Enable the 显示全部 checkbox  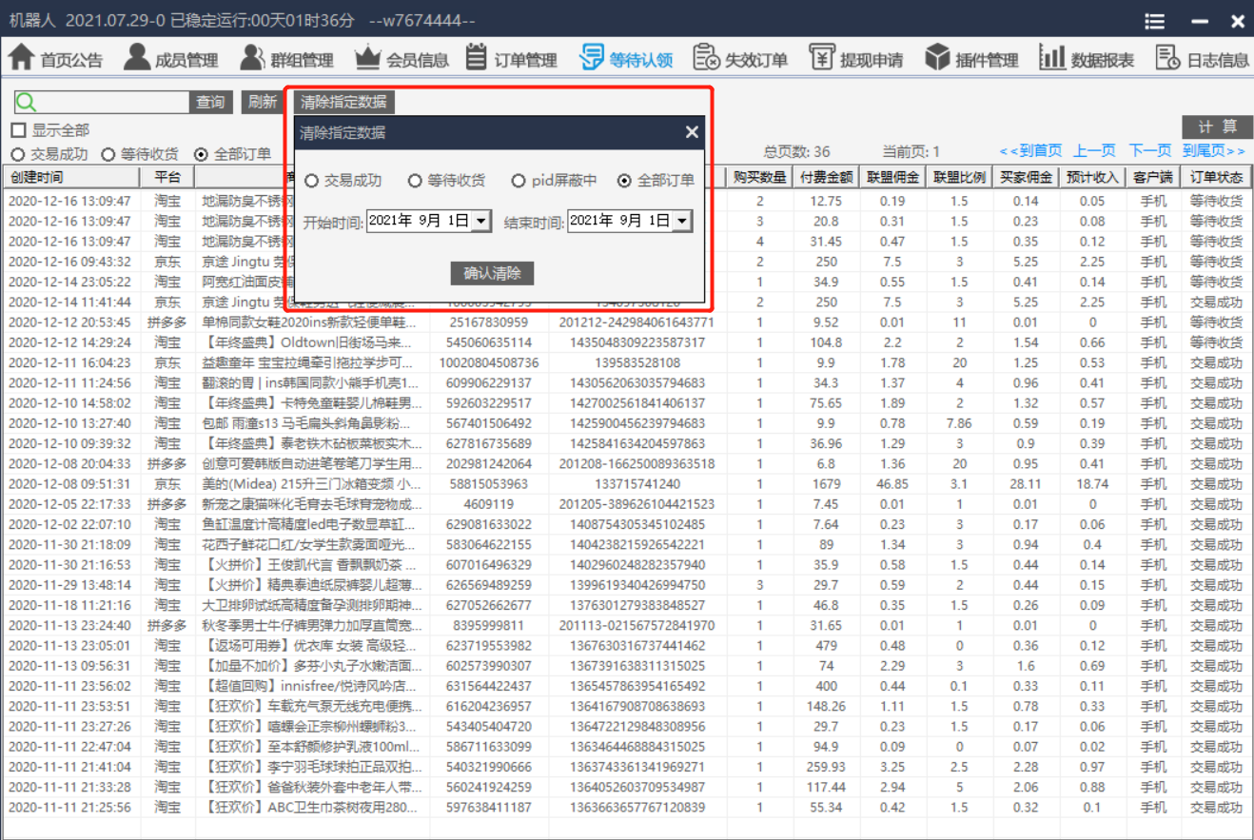coord(18,130)
